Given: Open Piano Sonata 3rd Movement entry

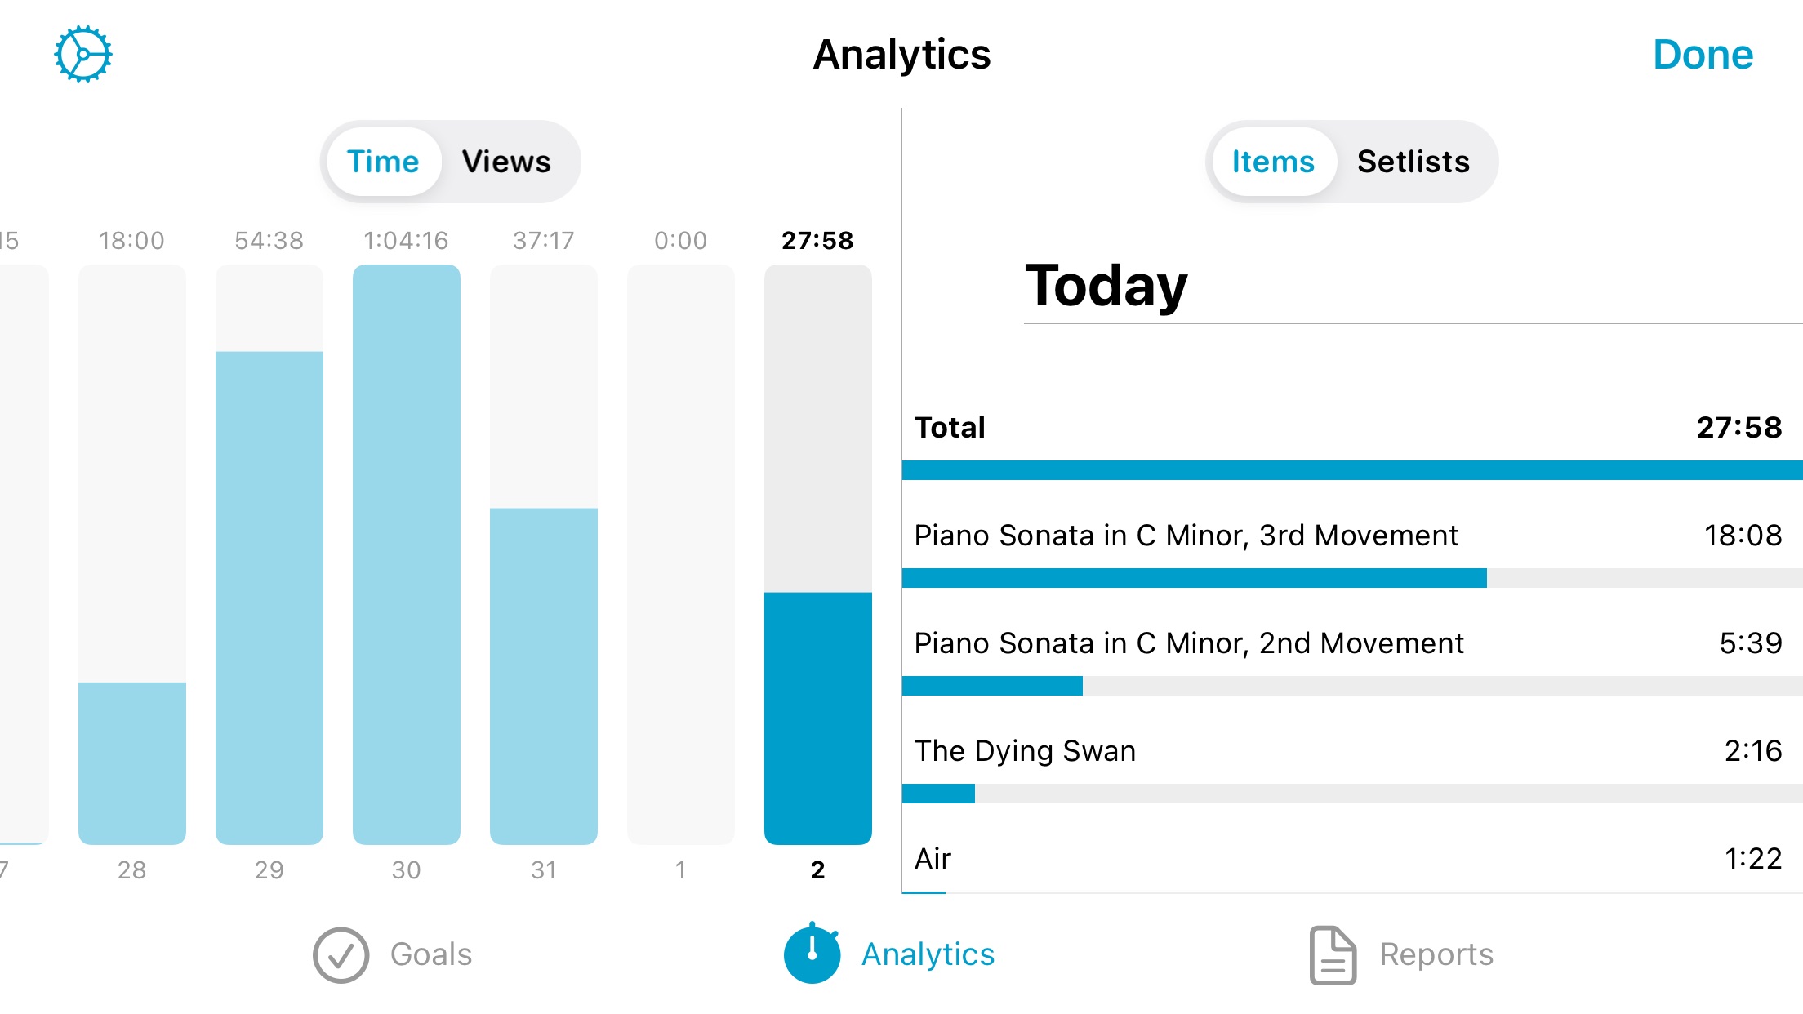Looking at the screenshot, I should (x=1352, y=546).
